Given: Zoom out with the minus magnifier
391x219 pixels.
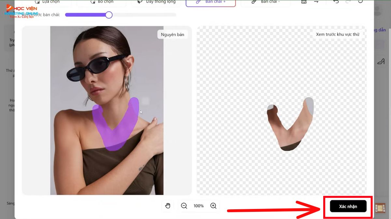Looking at the screenshot, I should [x=184, y=206].
